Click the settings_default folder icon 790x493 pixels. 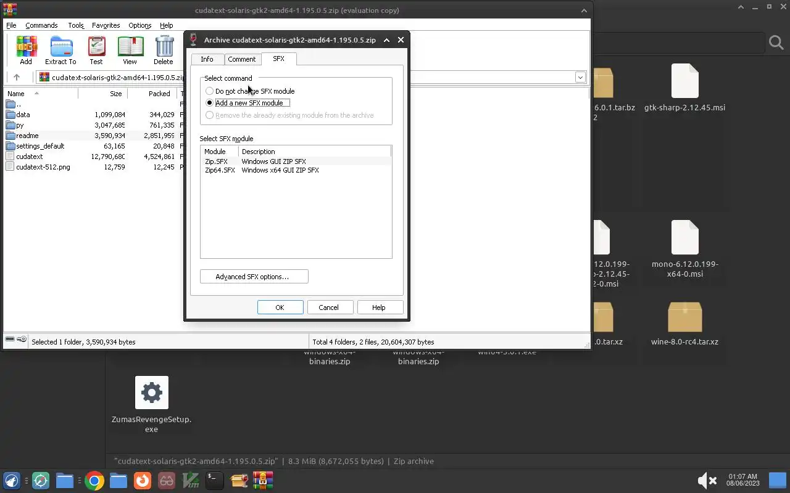[10, 146]
